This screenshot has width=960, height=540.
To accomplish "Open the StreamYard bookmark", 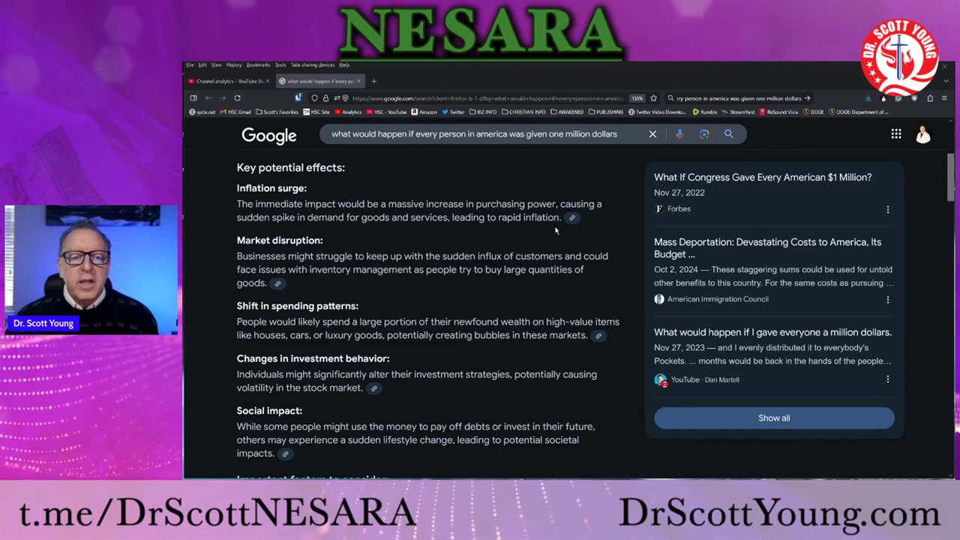I will 738,112.
